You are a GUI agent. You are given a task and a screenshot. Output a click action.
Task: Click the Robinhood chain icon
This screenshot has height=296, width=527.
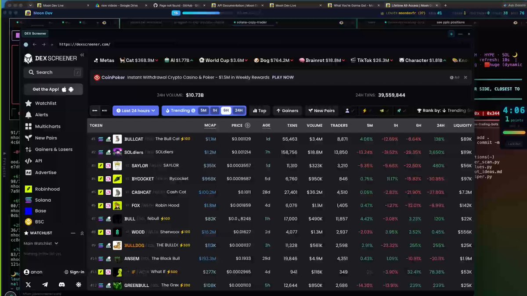(29, 189)
